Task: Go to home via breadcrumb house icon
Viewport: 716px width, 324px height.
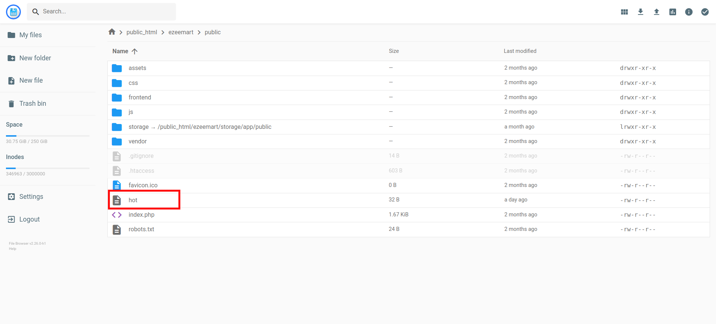Action: click(x=112, y=32)
